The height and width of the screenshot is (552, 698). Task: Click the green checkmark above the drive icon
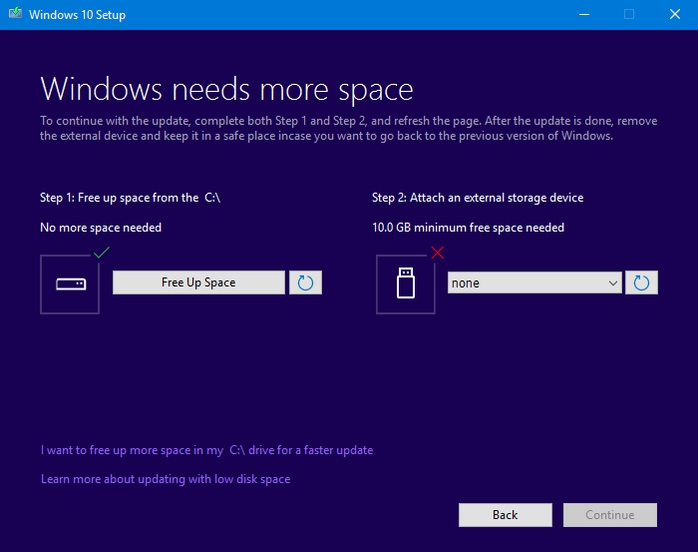[100, 254]
